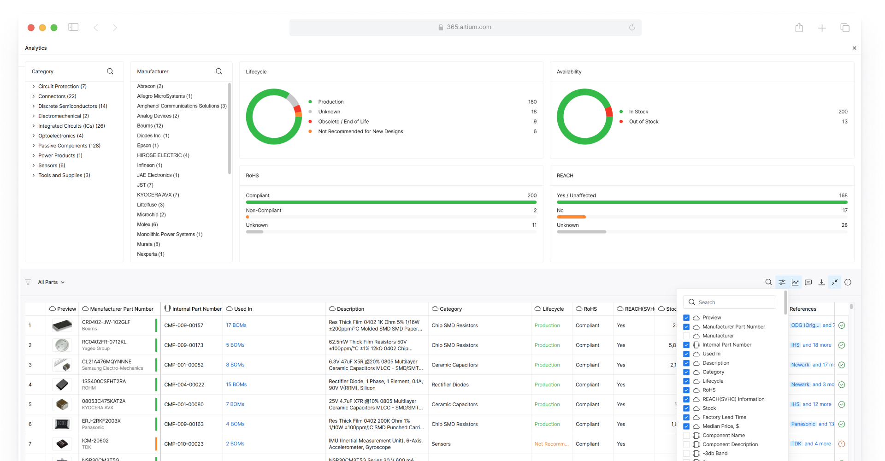Expand Tools and Supplies category
The height and width of the screenshot is (461, 885).
pyautogui.click(x=34, y=175)
